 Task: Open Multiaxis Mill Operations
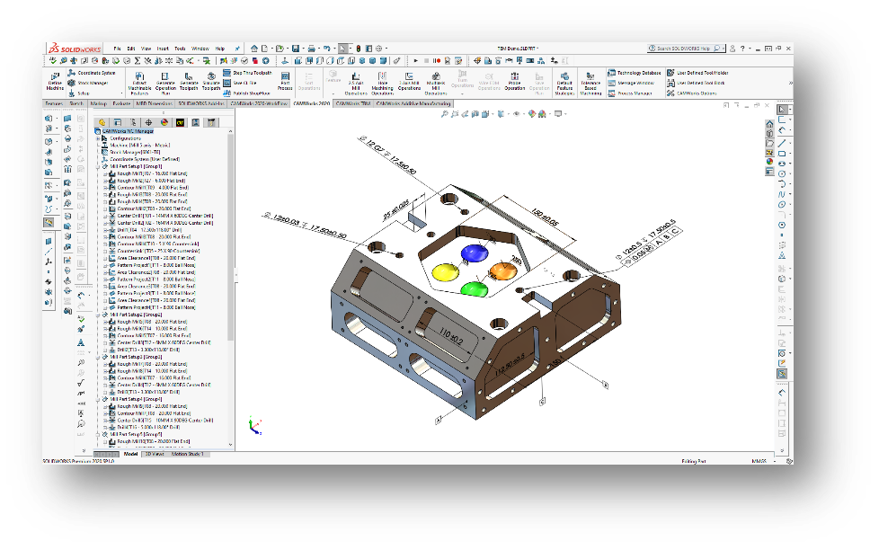click(436, 83)
